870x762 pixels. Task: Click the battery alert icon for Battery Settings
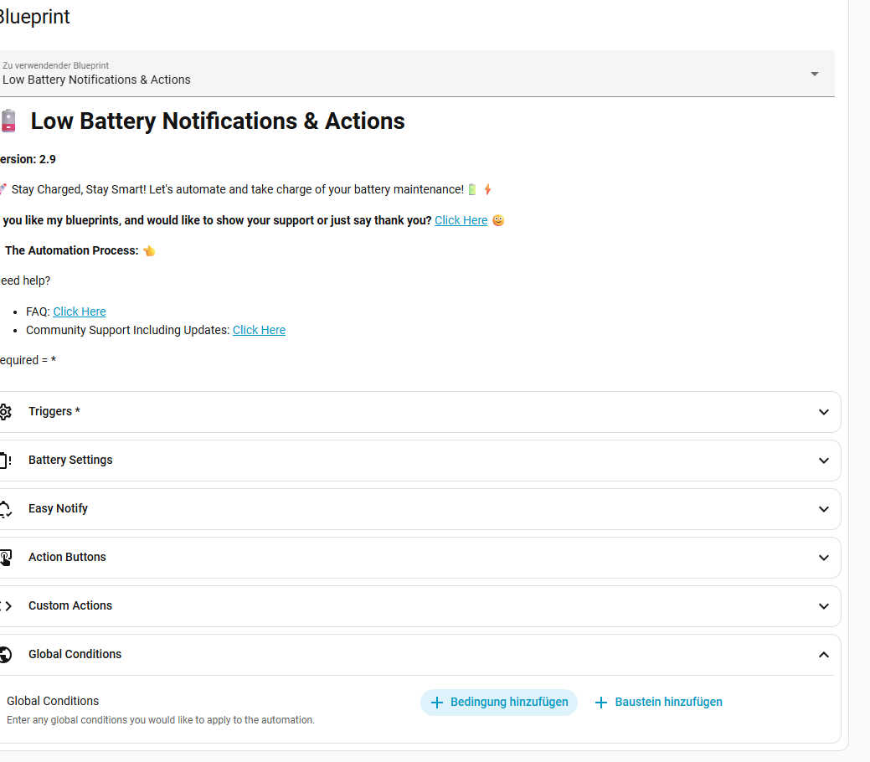[6, 461]
